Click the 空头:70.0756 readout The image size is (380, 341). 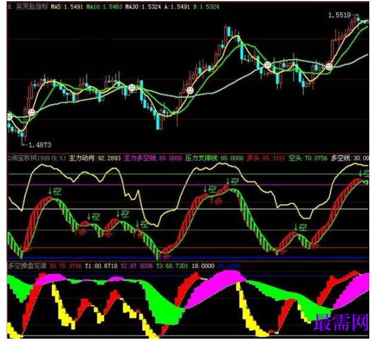[x=308, y=158]
